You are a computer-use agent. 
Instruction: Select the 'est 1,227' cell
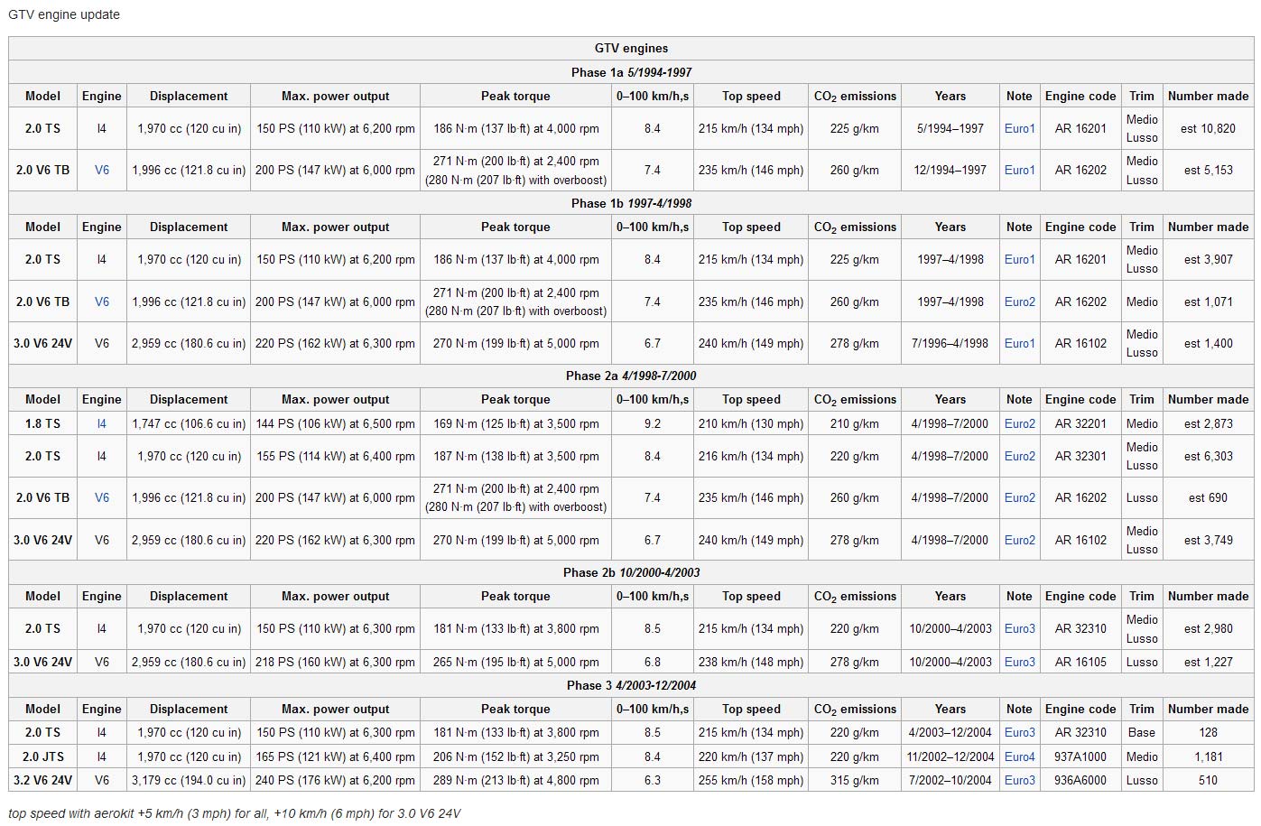1208,662
